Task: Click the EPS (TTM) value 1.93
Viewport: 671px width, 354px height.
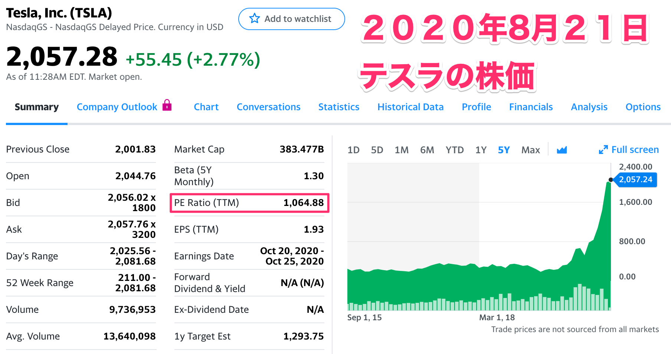Action: 314,229
